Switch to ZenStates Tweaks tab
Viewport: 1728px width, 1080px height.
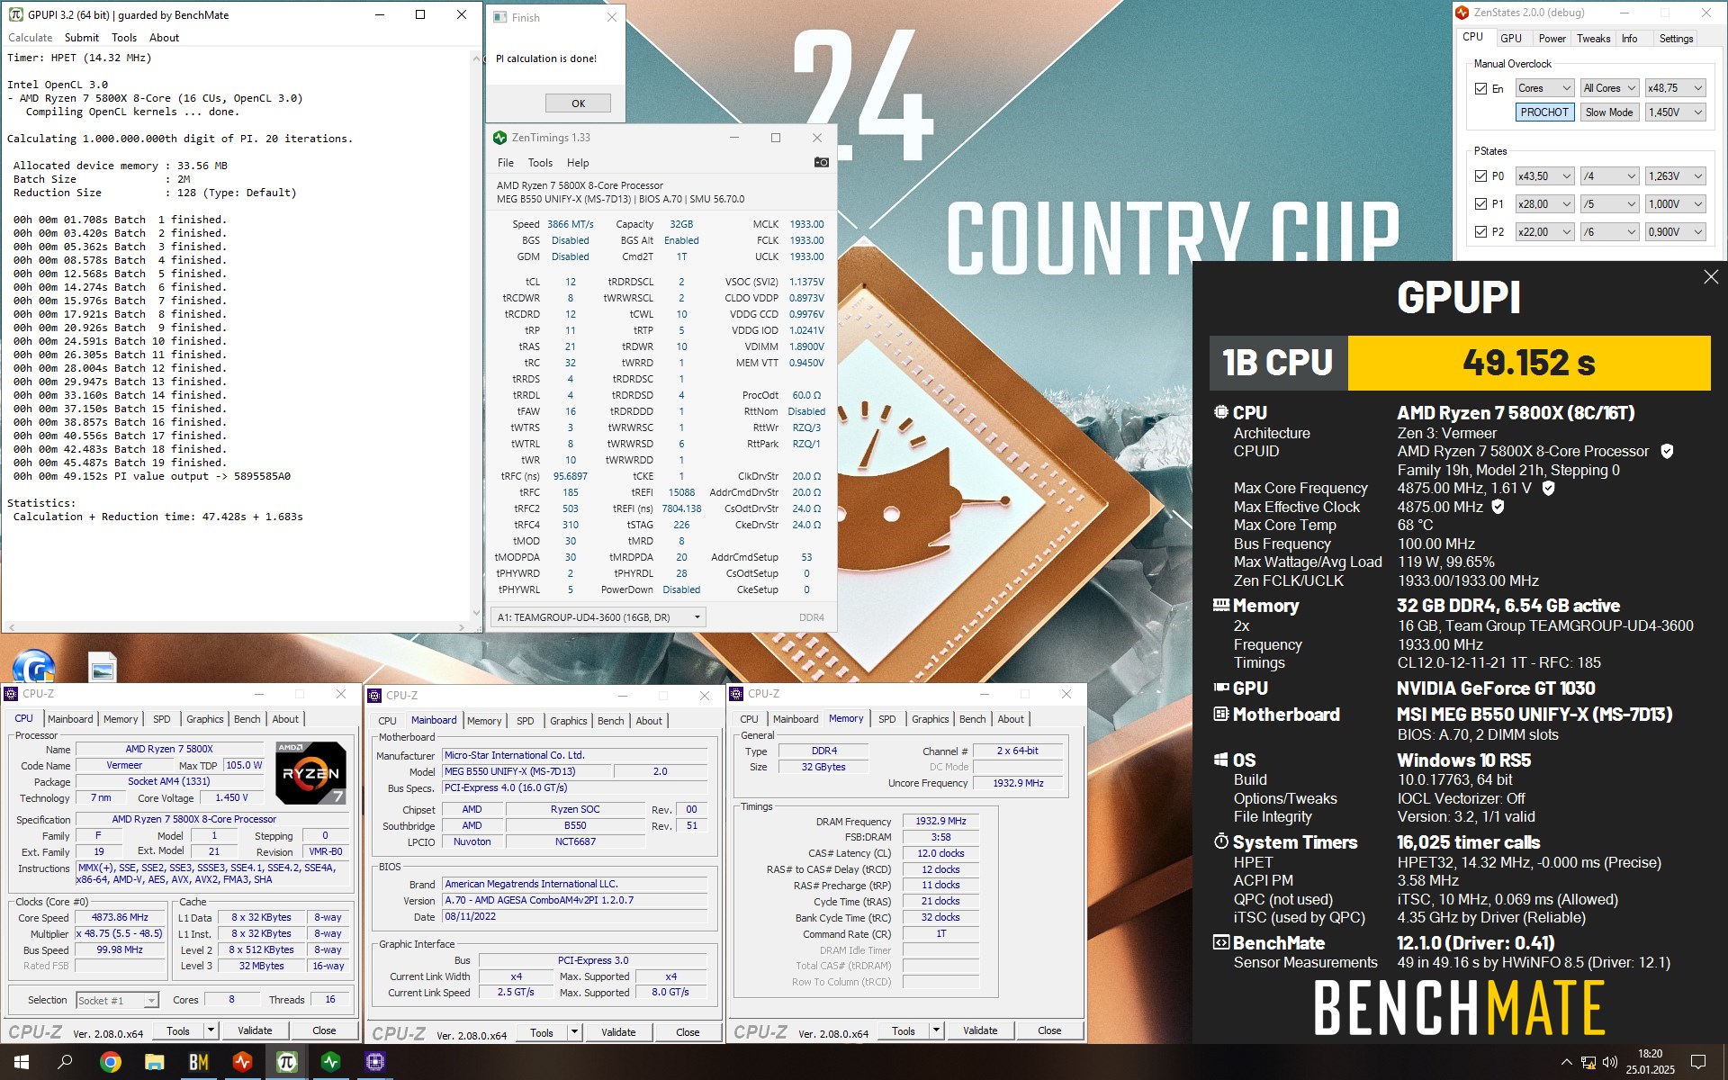tap(1593, 39)
